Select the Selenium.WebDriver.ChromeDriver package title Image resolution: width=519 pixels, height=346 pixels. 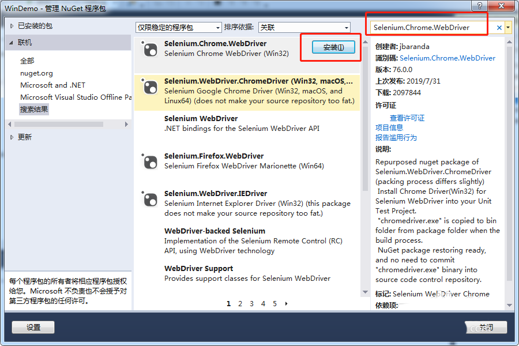coord(258,81)
